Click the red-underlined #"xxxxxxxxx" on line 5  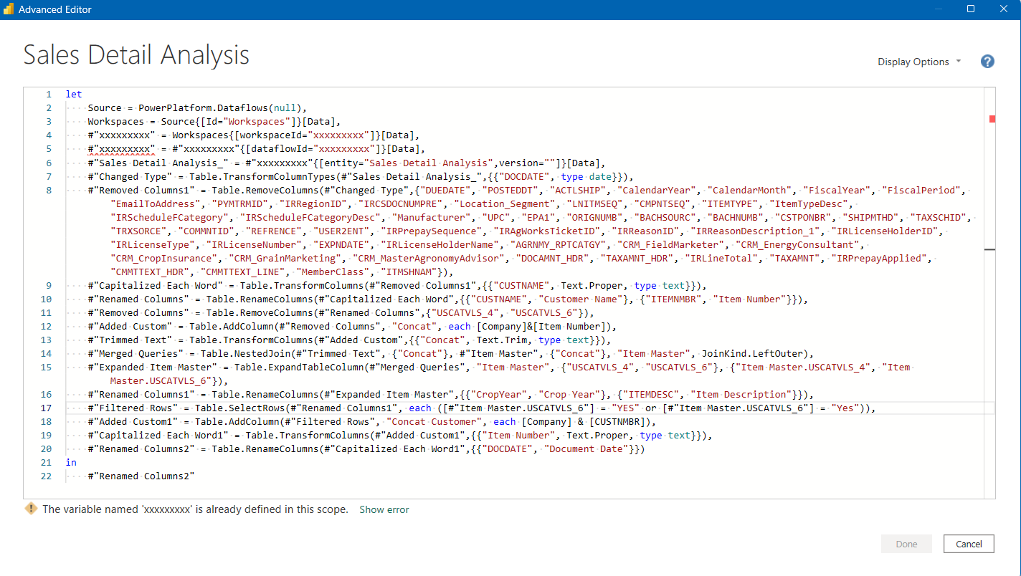tap(121, 149)
